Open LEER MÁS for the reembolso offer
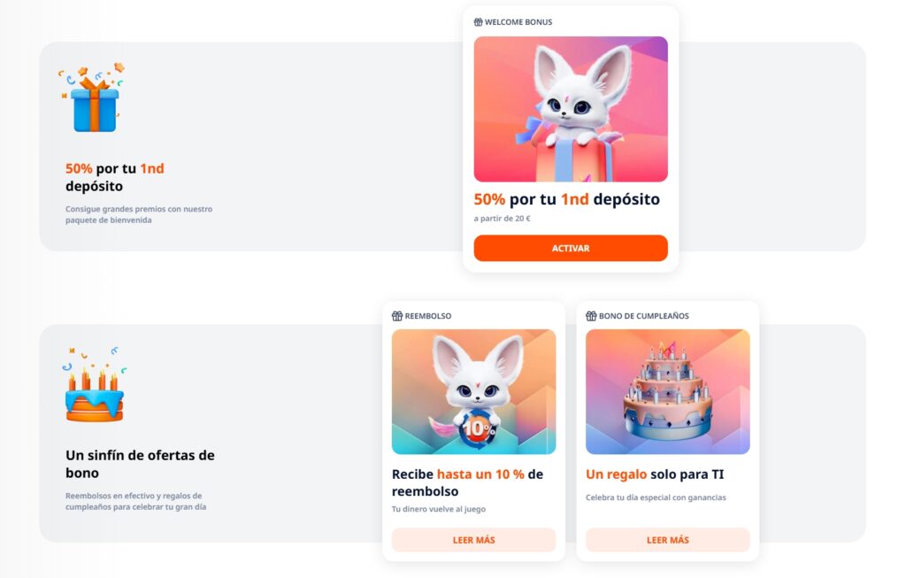 474,540
